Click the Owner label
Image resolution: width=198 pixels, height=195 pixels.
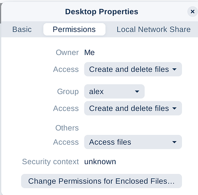tap(67, 53)
